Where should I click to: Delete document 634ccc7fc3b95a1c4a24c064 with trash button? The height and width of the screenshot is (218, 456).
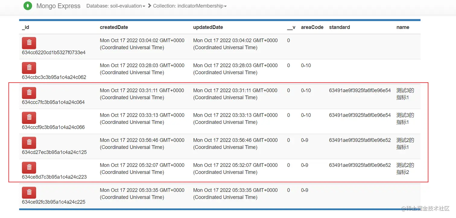coord(29,93)
